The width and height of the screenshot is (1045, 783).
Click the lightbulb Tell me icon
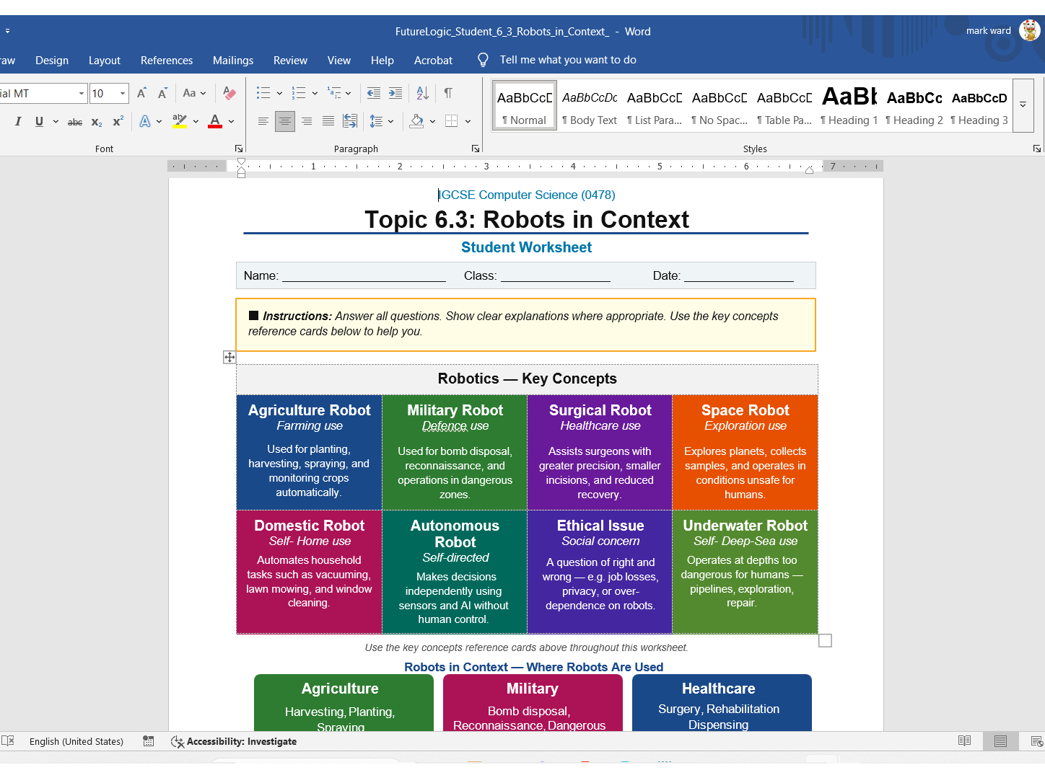(483, 60)
